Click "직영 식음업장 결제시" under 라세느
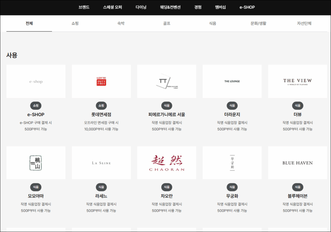Image resolution: width=331 pixels, height=232 pixels. [101, 204]
